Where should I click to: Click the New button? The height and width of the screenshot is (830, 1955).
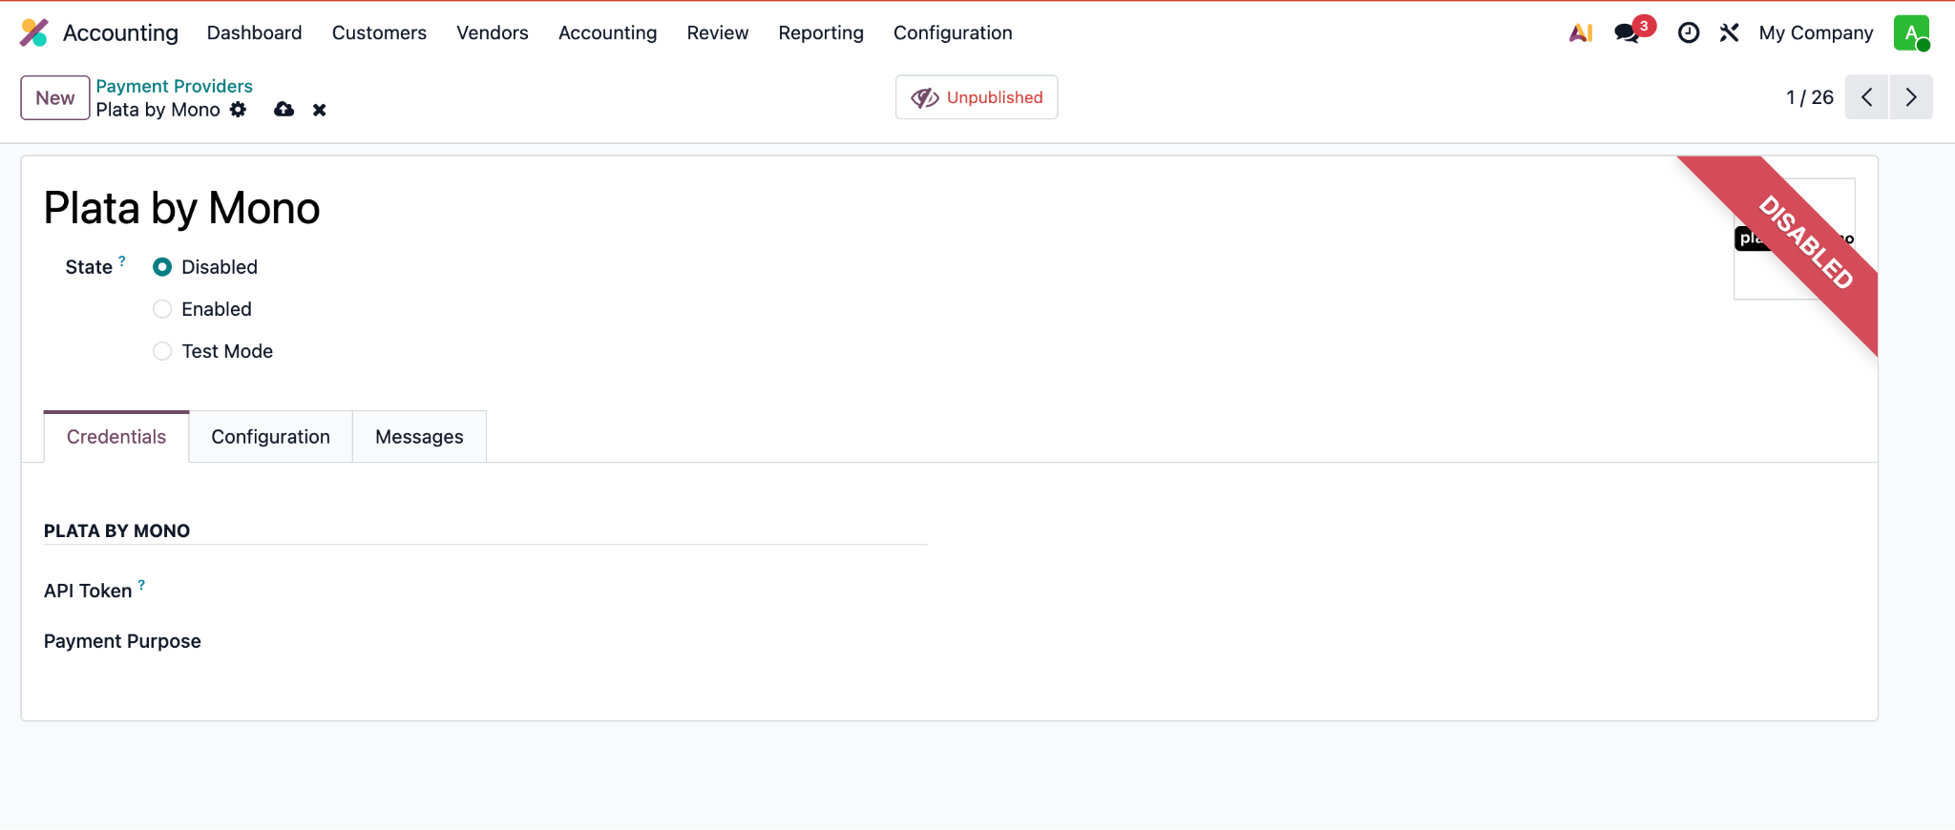(55, 97)
